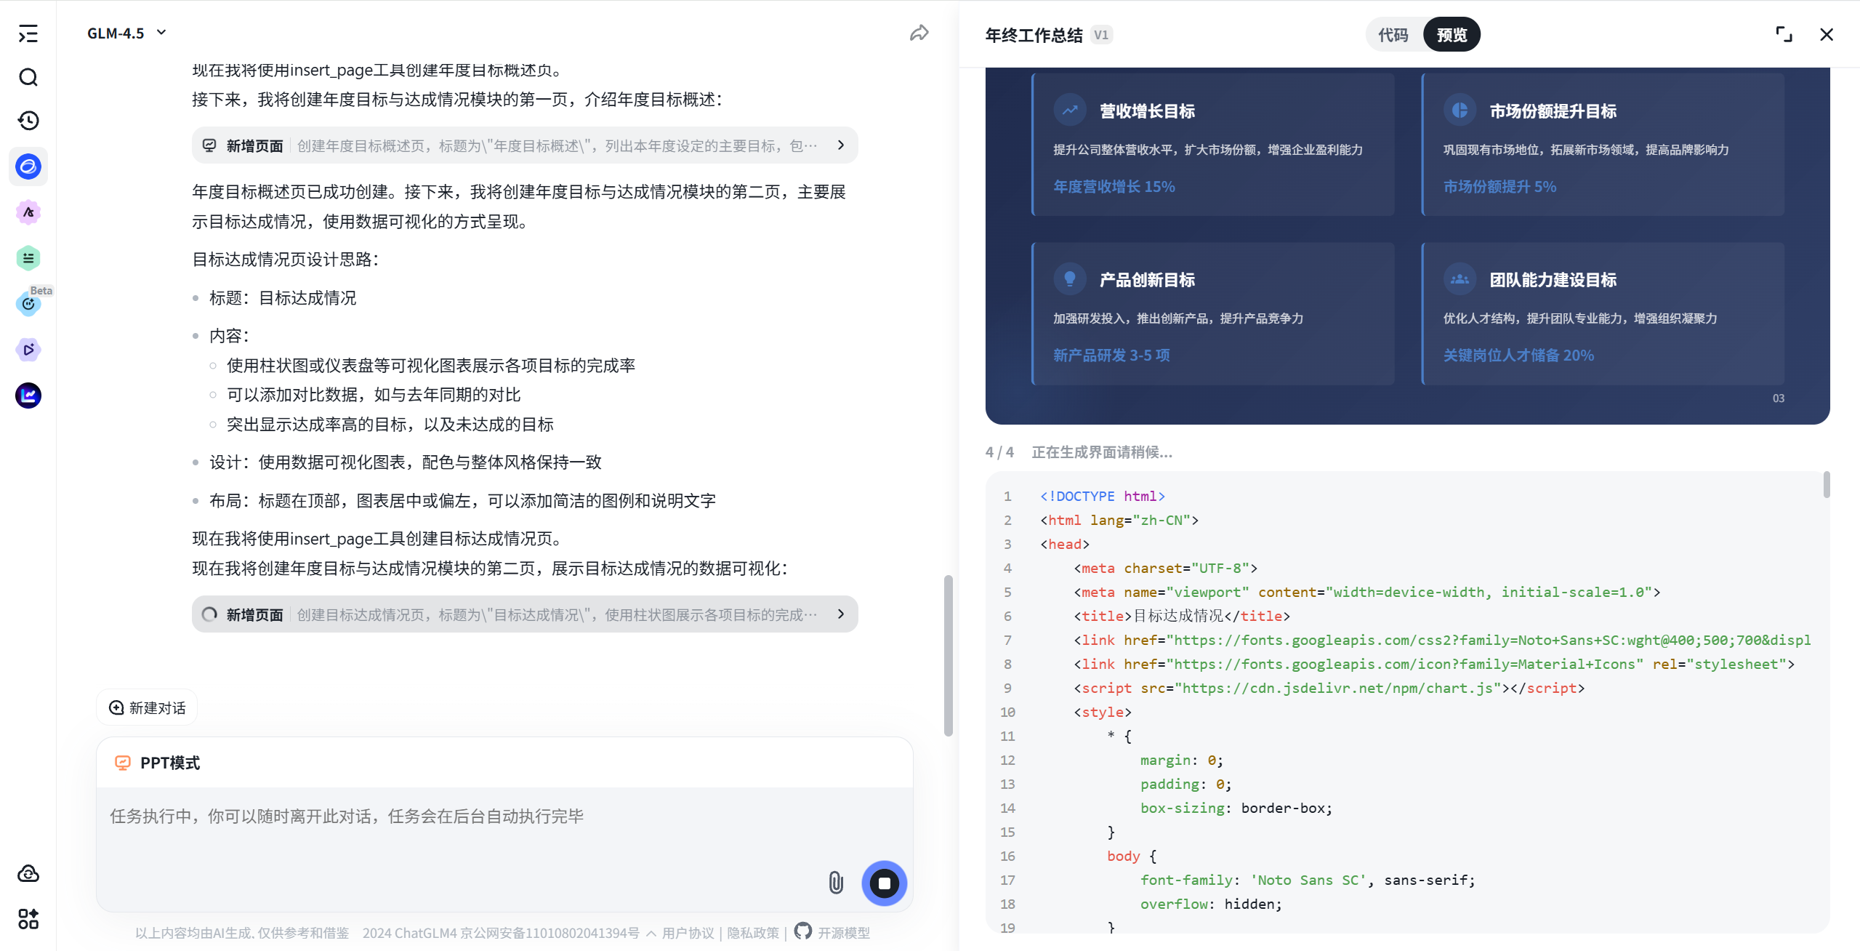The width and height of the screenshot is (1860, 951).
Task: Click the code panel scrollbar thumb
Action: click(x=1827, y=484)
